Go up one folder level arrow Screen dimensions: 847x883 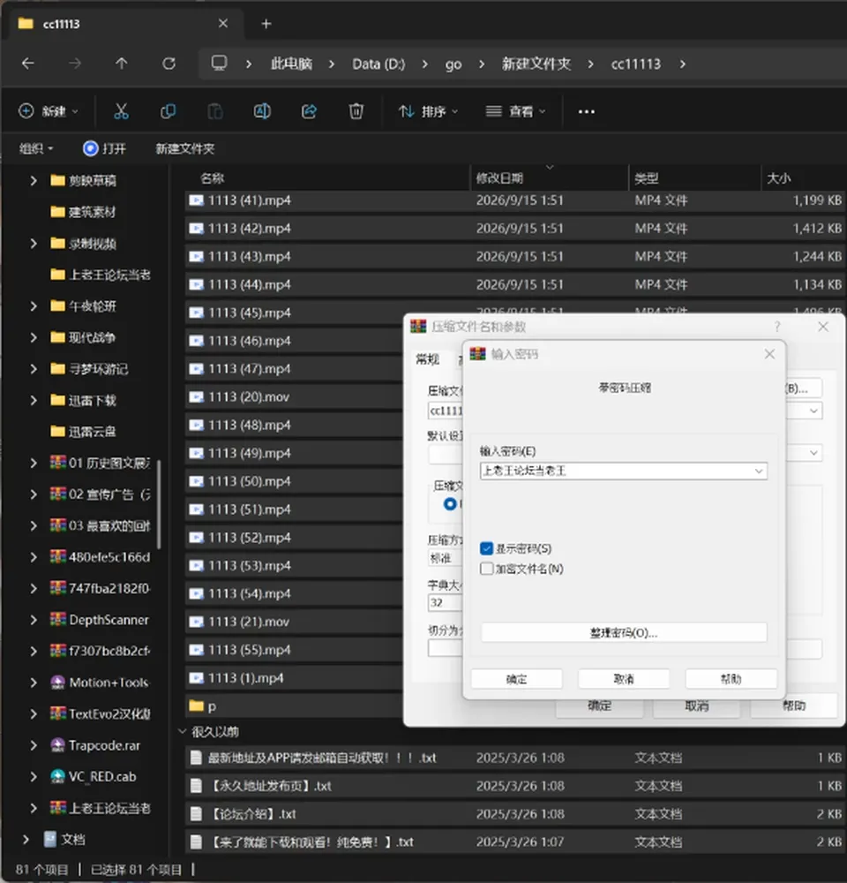(x=122, y=64)
